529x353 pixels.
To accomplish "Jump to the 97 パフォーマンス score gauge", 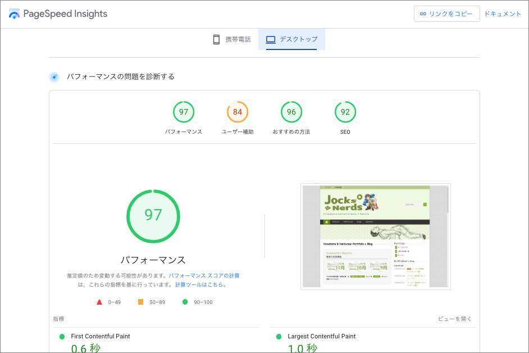I will pos(184,112).
